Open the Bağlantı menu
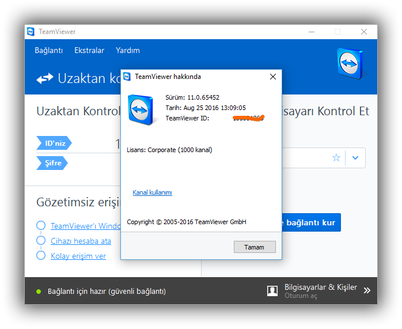 click(49, 50)
